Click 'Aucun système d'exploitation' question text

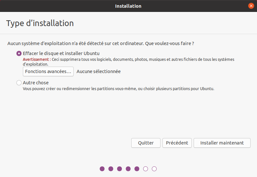101,43
